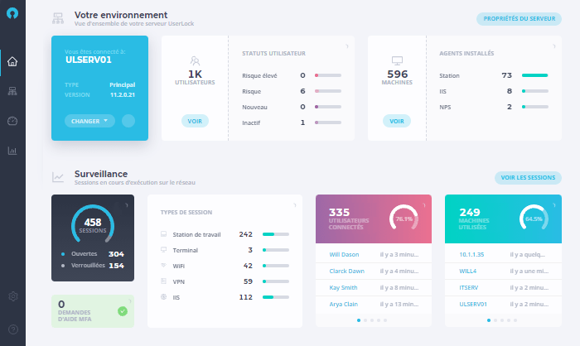The width and height of the screenshot is (580, 346).
Task: Click the IIS globe icon in session types
Action: tap(163, 297)
